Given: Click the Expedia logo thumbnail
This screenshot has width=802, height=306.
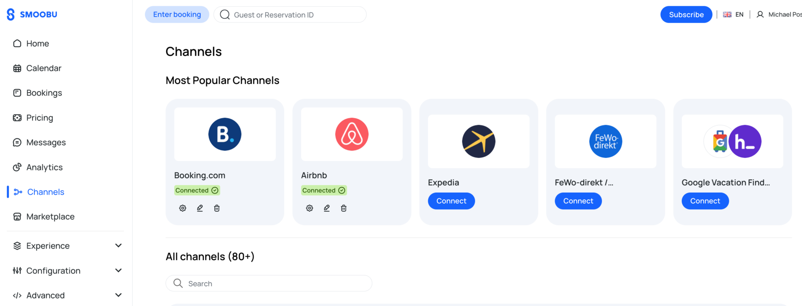Looking at the screenshot, I should [479, 141].
